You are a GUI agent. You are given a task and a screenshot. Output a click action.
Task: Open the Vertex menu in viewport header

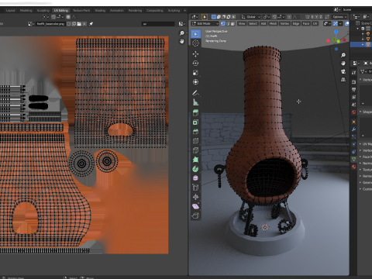[284, 23]
